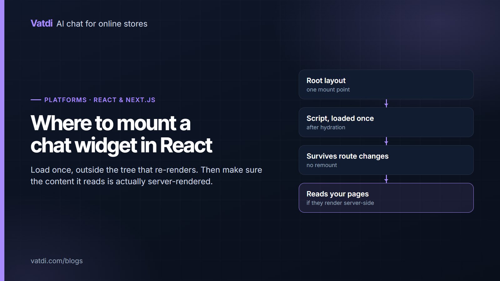
Task: Select the "Survives route changes" card
Action: point(386,160)
